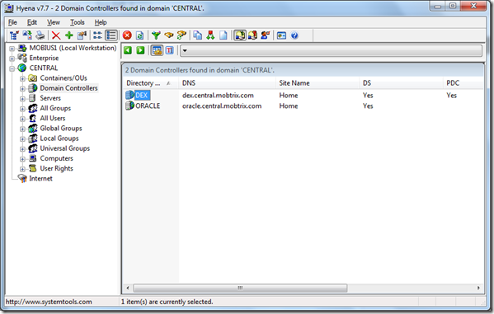The image size is (494, 314).
Task: Toggle the red T text icon
Action: (170, 50)
